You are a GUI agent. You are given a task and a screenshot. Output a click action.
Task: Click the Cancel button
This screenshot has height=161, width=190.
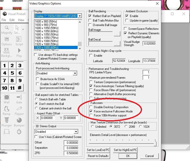[x=149, y=156]
